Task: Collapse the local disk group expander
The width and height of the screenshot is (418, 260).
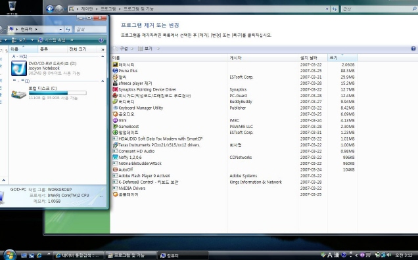Action: (x=103, y=81)
